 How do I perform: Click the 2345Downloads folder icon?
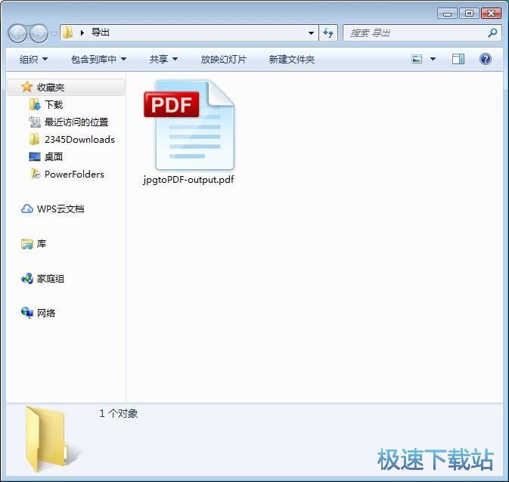(34, 139)
